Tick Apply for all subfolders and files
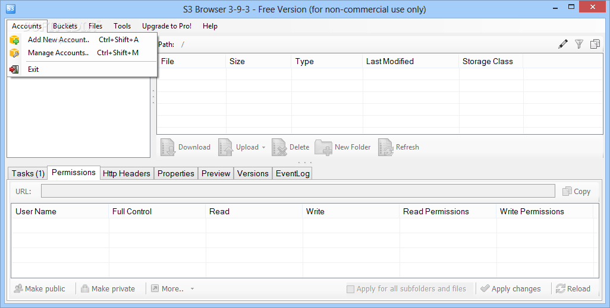Image resolution: width=610 pixels, height=308 pixels. coord(351,289)
